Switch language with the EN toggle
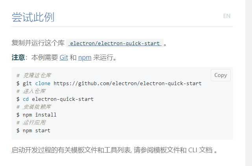252x166 pixels. click(227, 16)
